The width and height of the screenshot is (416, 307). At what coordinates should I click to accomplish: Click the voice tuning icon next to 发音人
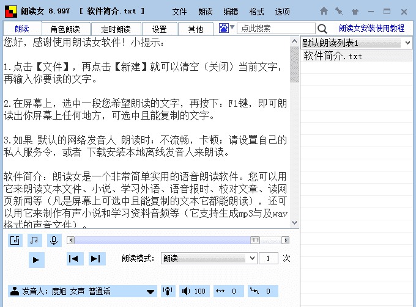(x=168, y=291)
